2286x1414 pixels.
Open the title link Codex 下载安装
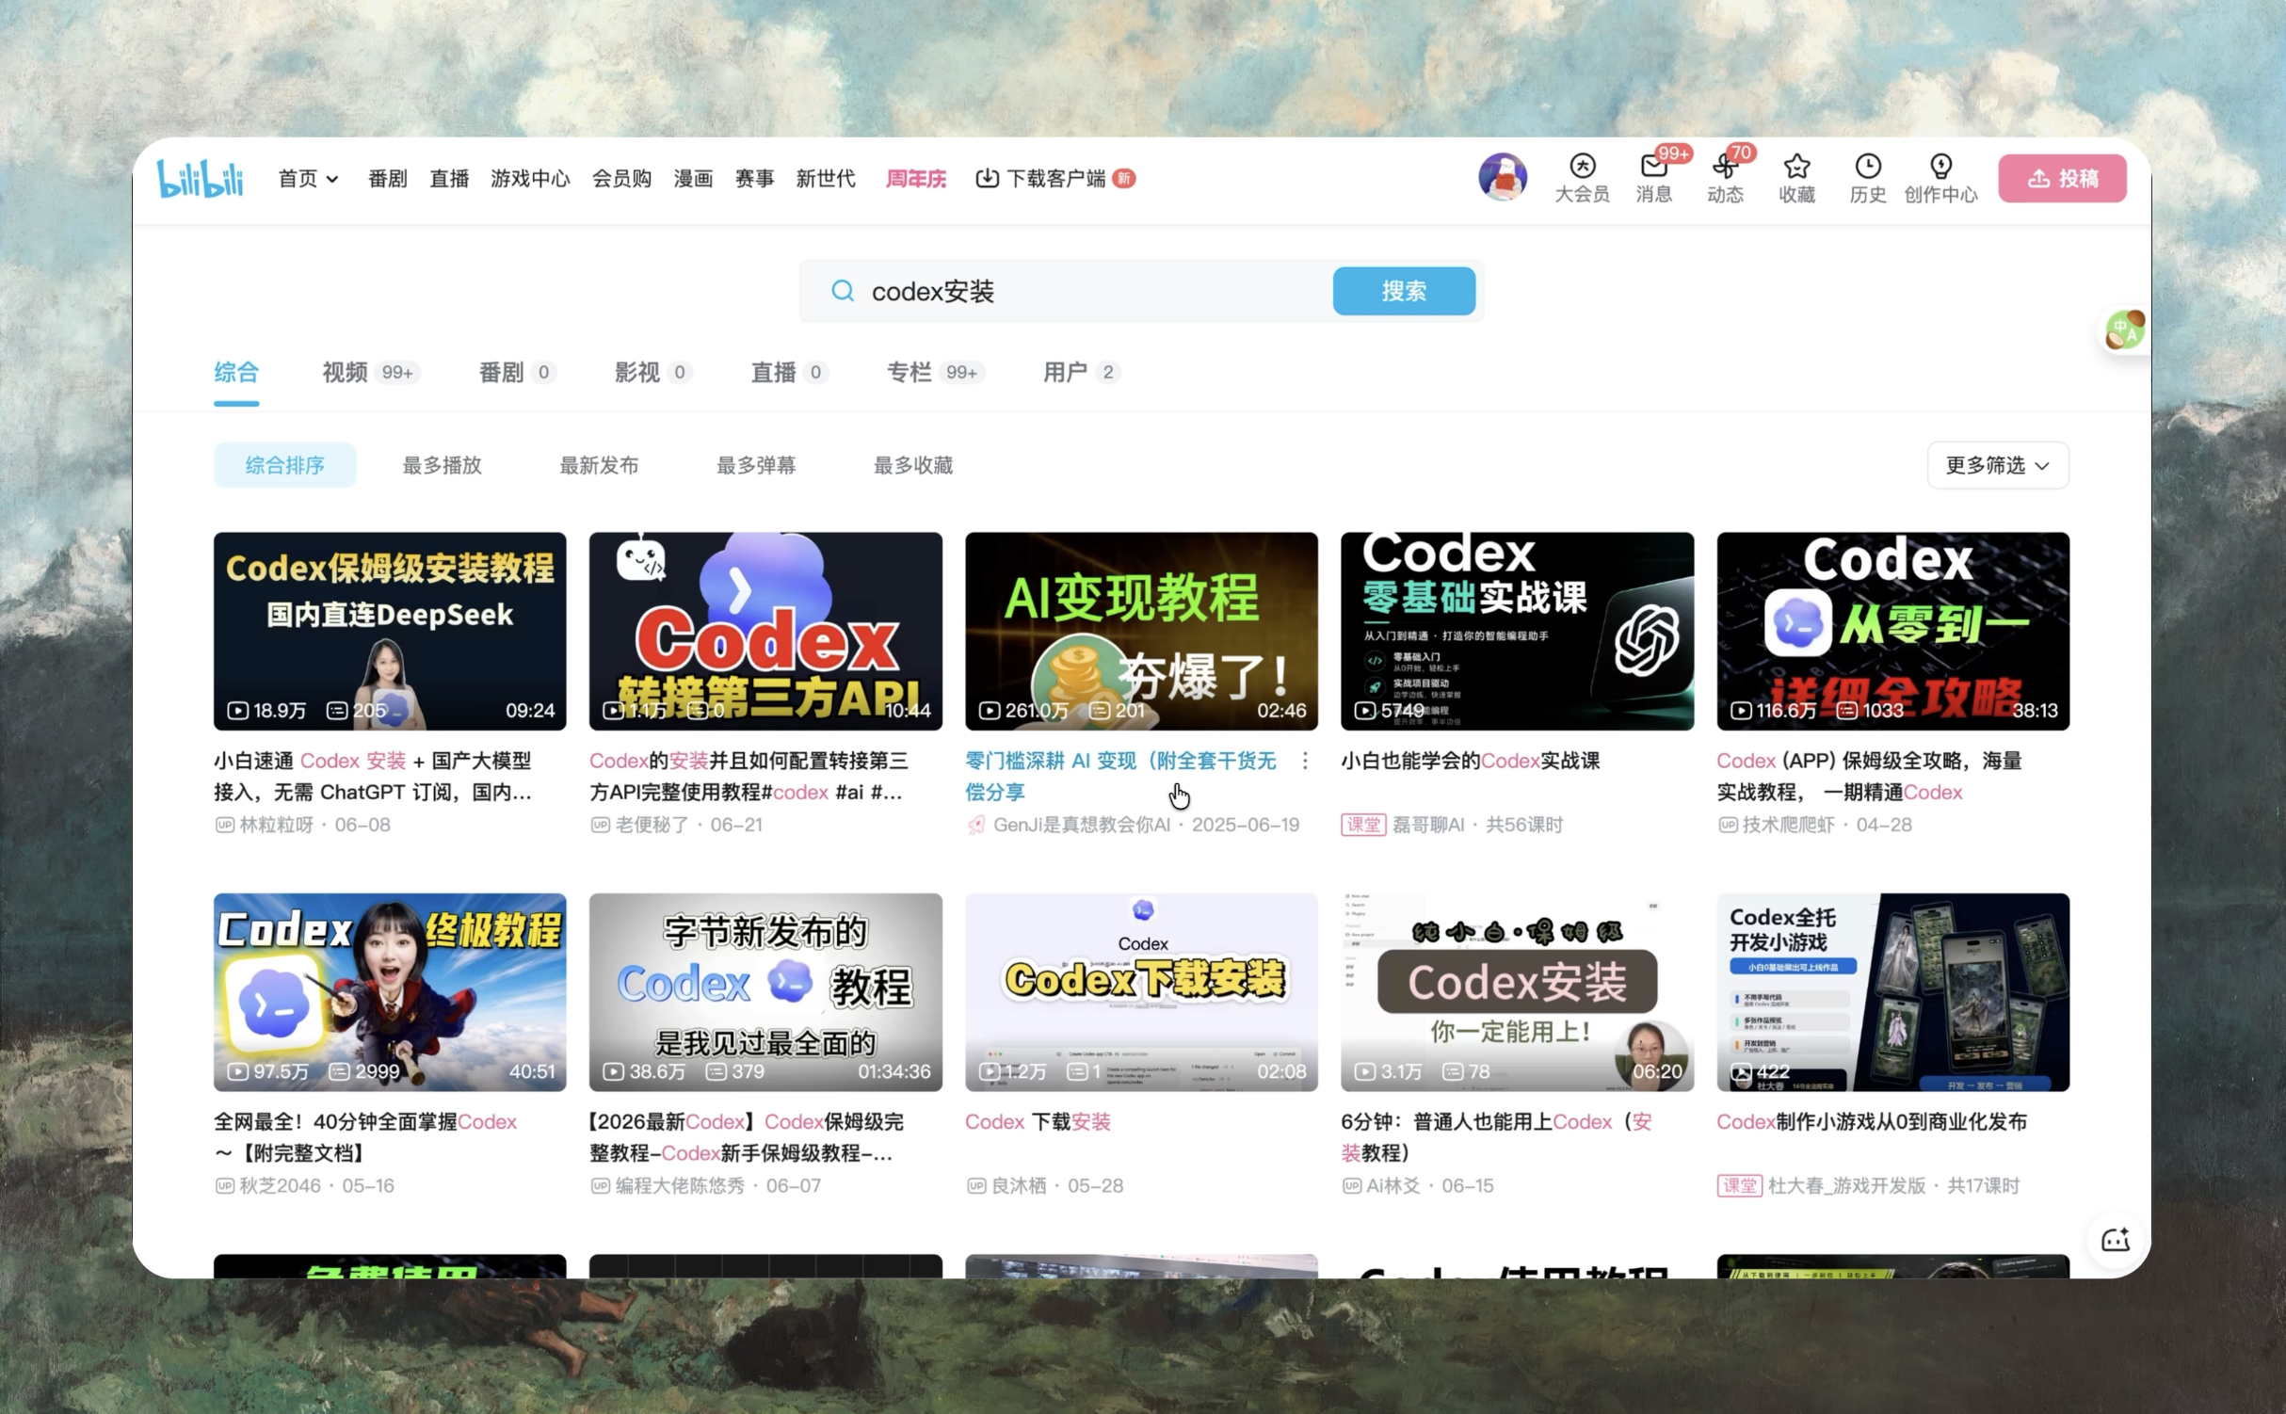(x=1038, y=1122)
